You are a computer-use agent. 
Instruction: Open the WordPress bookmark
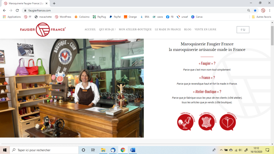(63, 17)
